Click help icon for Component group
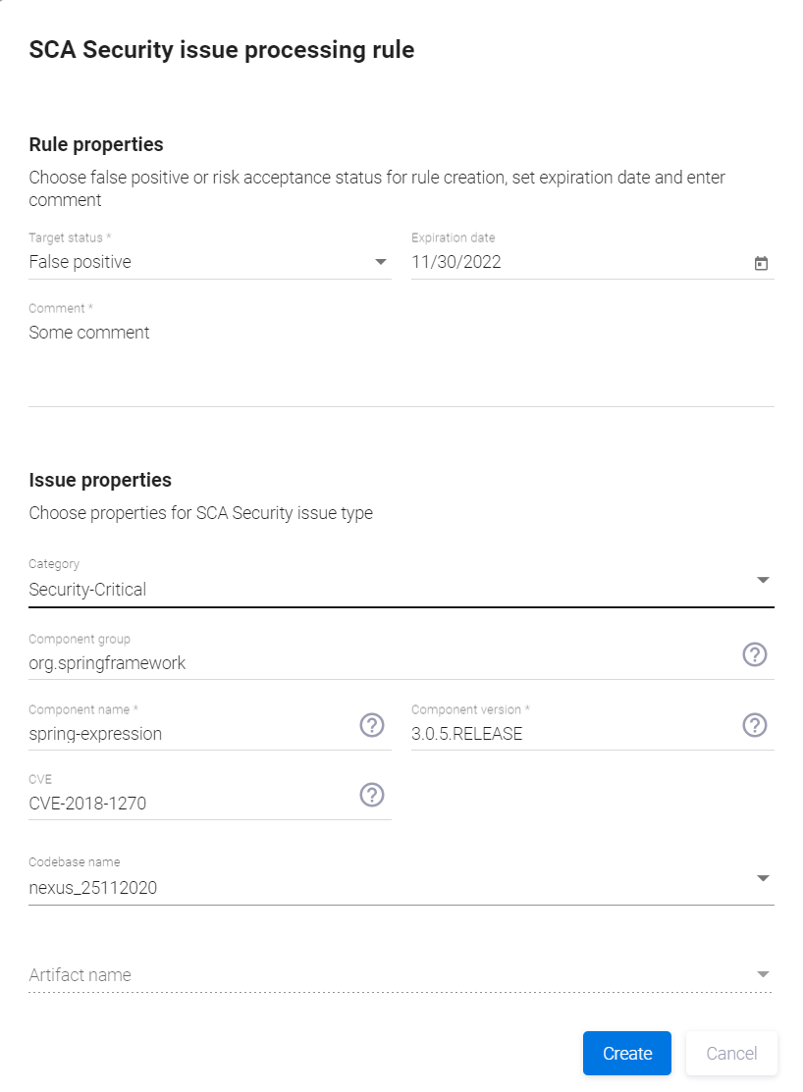 pos(754,654)
